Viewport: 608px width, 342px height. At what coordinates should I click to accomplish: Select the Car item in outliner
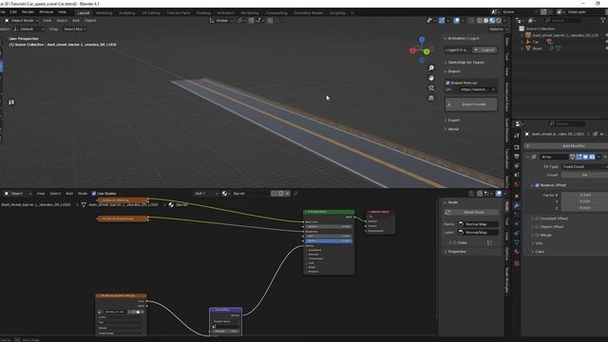pyautogui.click(x=536, y=42)
